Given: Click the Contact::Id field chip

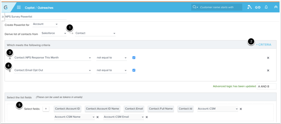Looking at the screenshot, I should click(x=185, y=109).
